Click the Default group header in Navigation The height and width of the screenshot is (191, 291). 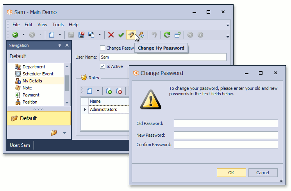pyautogui.click(x=39, y=56)
